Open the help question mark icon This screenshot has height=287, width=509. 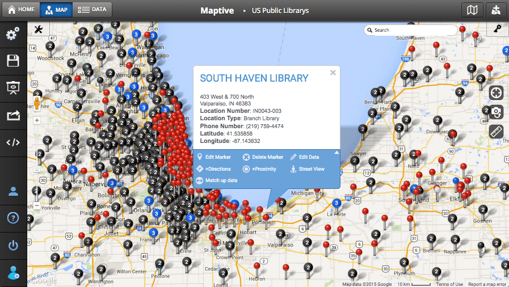coord(13,218)
